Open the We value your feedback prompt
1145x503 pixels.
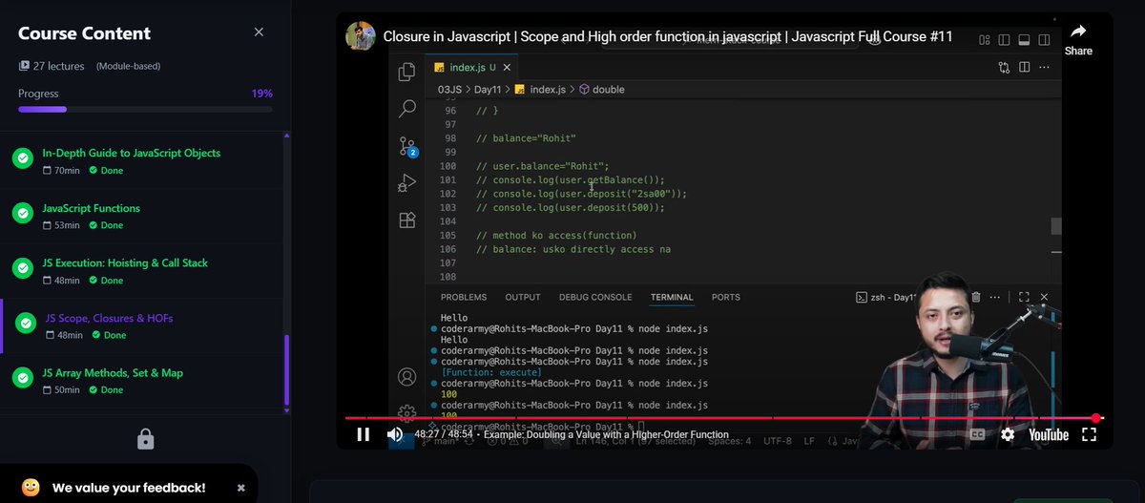tap(129, 488)
